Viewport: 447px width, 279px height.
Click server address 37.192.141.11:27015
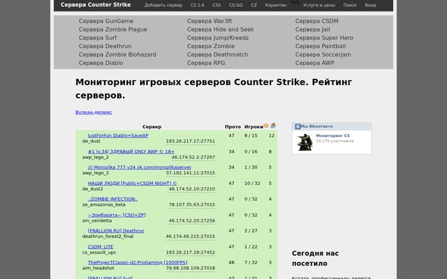click(x=191, y=173)
